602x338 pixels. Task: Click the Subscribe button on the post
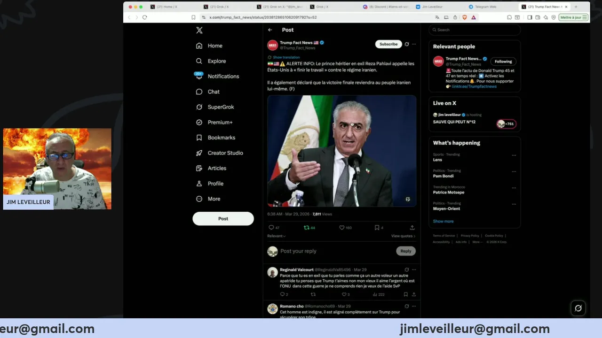coord(388,44)
